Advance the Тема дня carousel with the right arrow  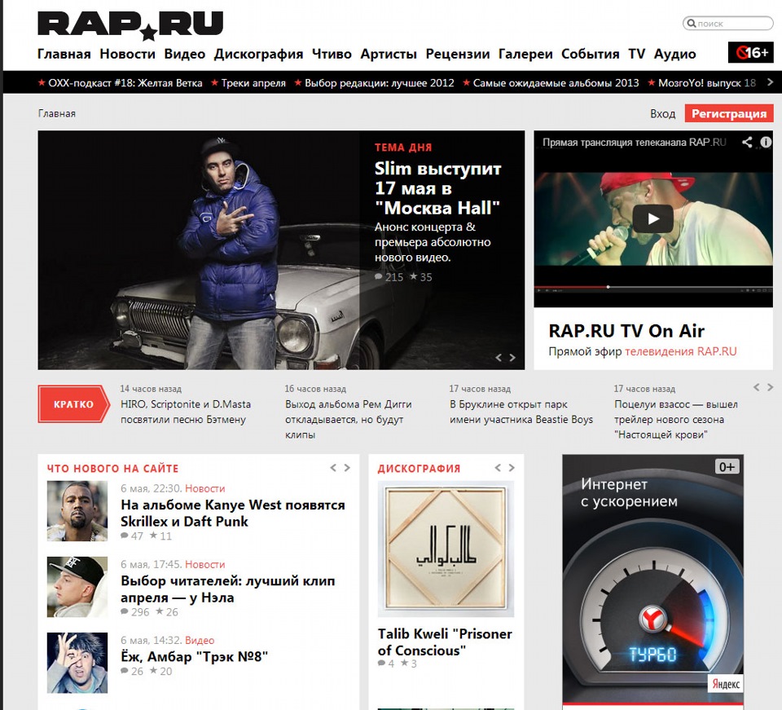click(x=514, y=356)
